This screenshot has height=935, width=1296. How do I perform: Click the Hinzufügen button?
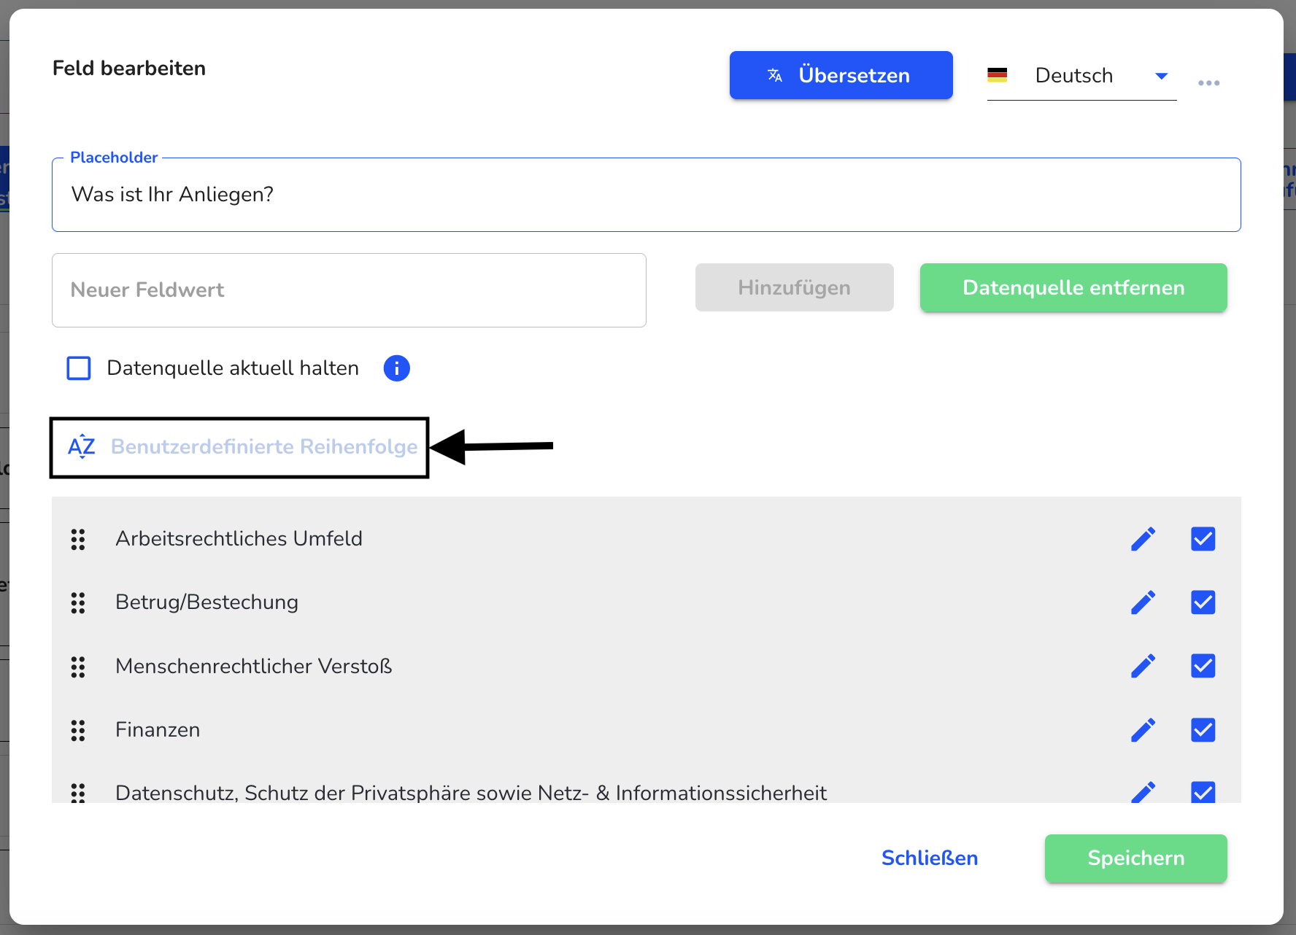click(x=794, y=287)
